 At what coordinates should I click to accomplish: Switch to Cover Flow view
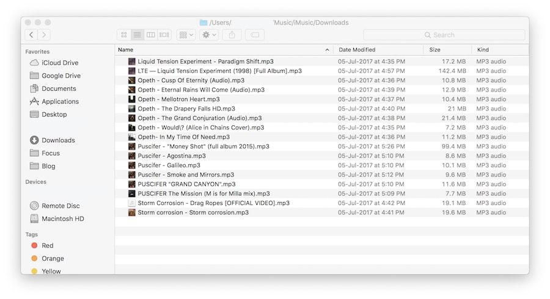pos(164,35)
